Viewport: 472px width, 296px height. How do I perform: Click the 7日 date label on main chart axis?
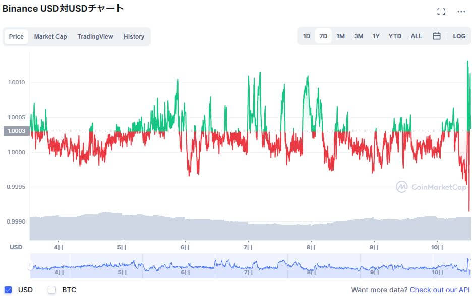pyautogui.click(x=248, y=247)
